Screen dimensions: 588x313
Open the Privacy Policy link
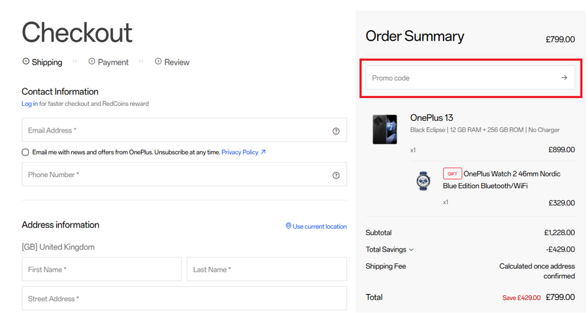[x=244, y=152]
